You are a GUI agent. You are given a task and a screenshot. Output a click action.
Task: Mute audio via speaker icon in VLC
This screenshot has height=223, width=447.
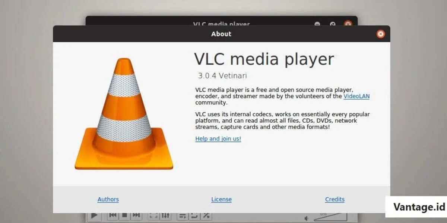point(307,218)
